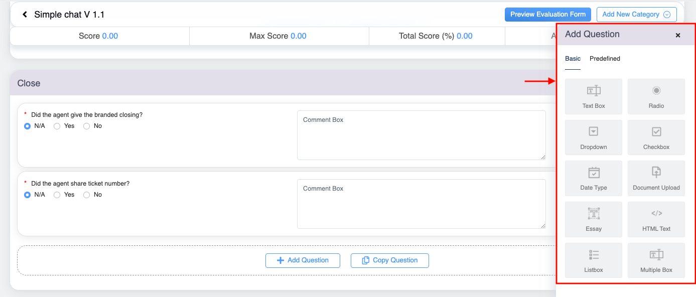Switch to the Basic tab
This screenshot has height=297, width=696.
point(573,59)
